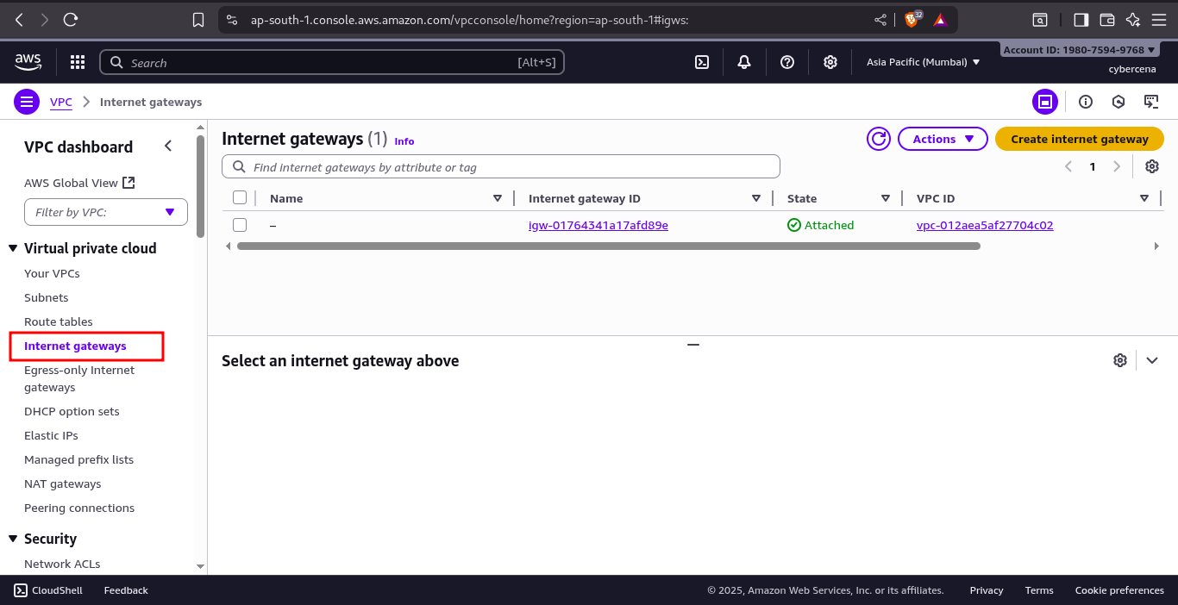The width and height of the screenshot is (1178, 605).
Task: Click the AWS logo home icon
Action: (x=28, y=62)
